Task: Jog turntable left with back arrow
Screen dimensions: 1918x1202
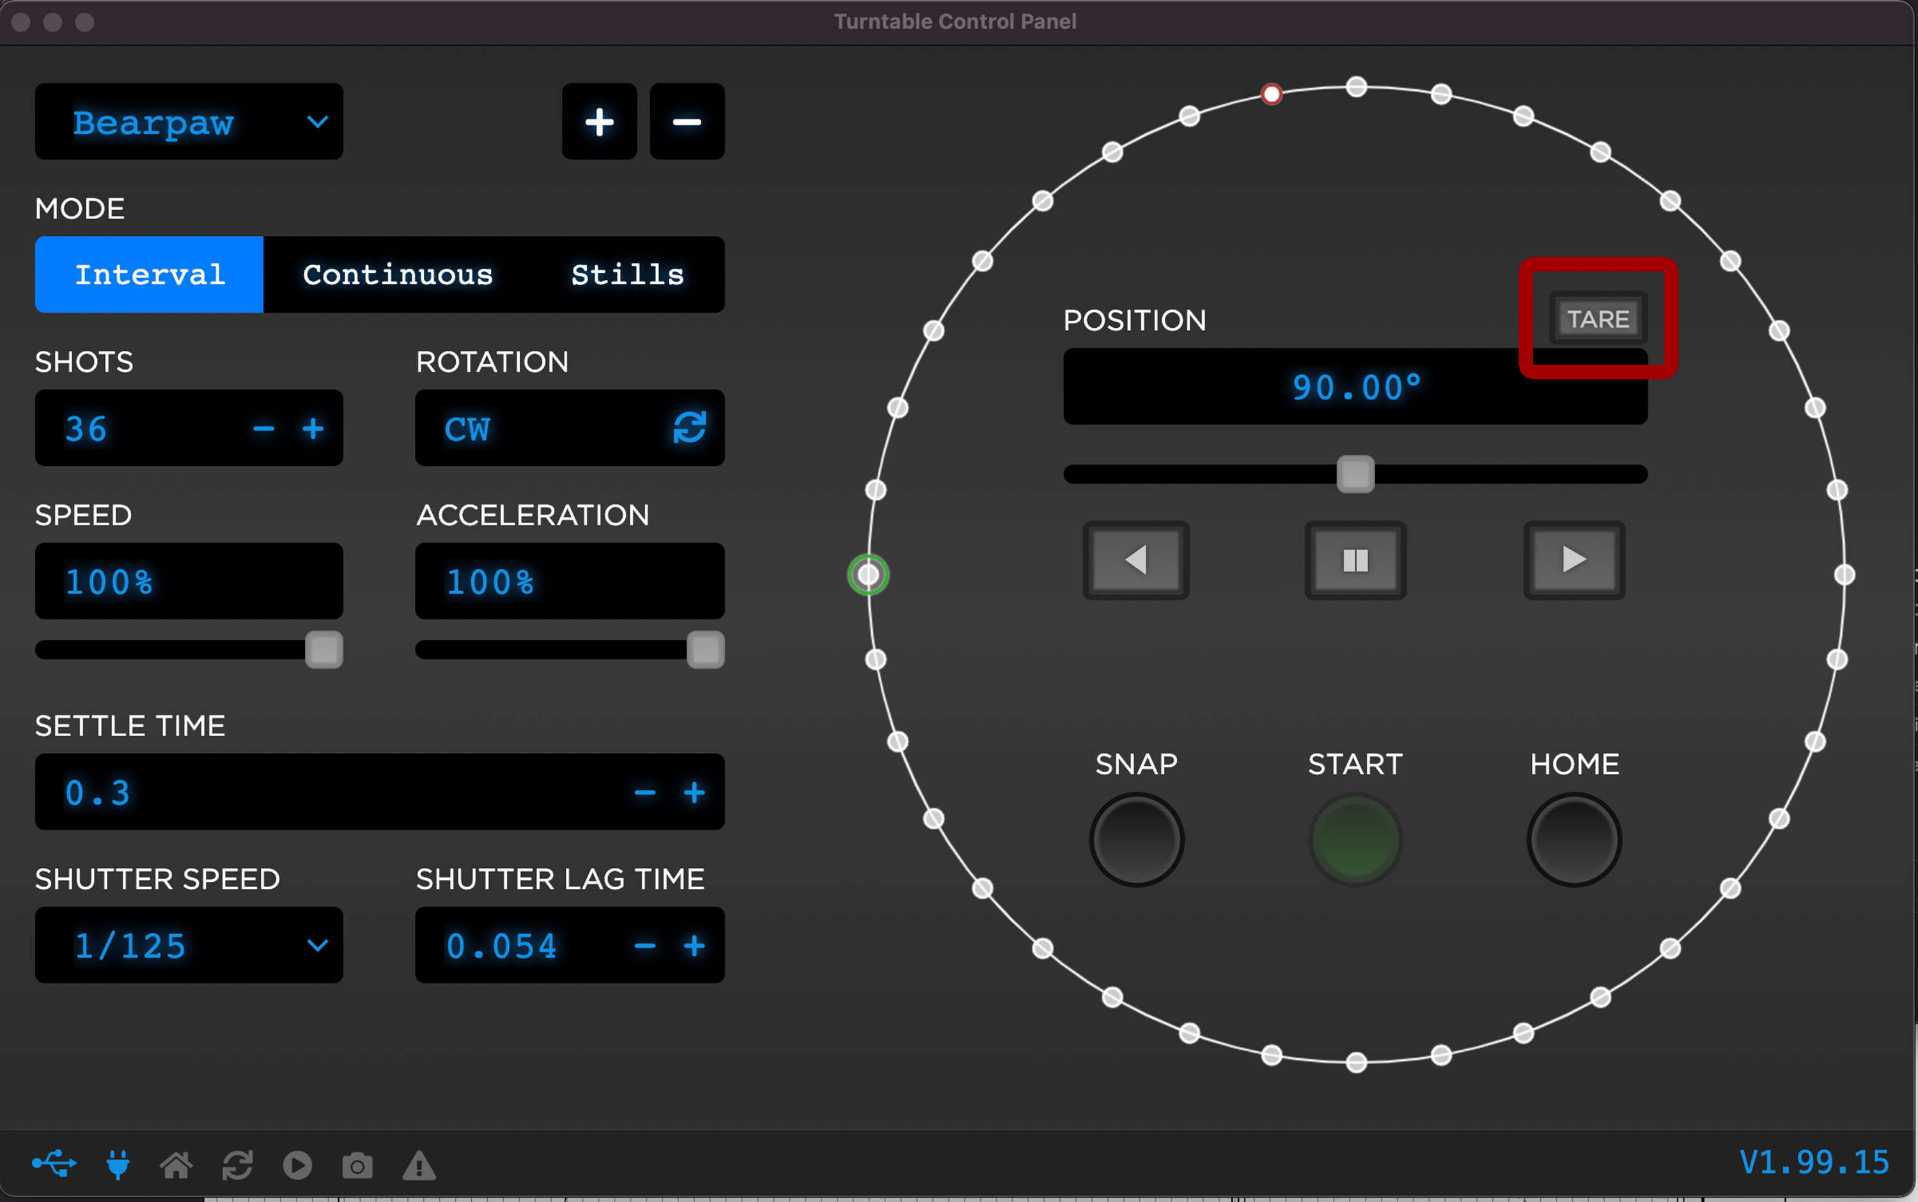Action: pyautogui.click(x=1135, y=560)
